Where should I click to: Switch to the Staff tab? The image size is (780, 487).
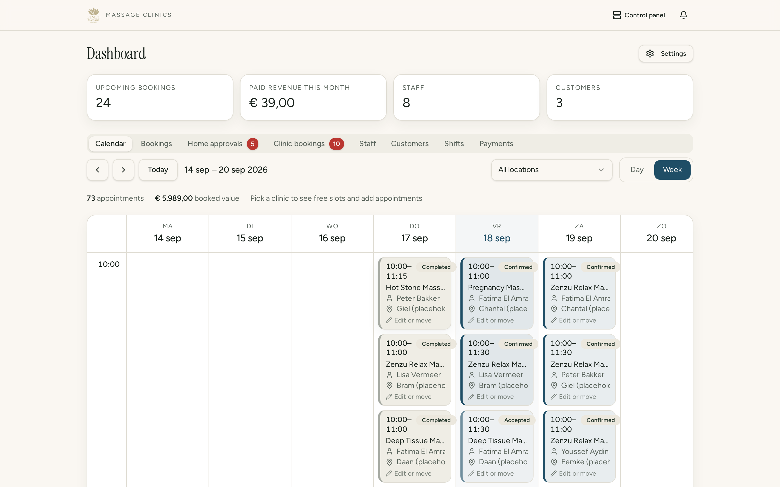[x=368, y=144]
